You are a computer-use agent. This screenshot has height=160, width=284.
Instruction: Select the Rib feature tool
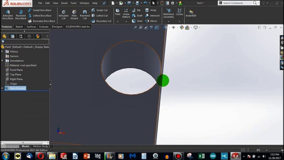pyautogui.click(x=136, y=10)
